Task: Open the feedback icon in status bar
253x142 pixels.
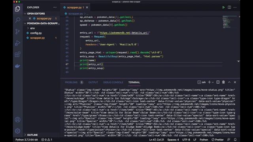Action: [x=228, y=140]
